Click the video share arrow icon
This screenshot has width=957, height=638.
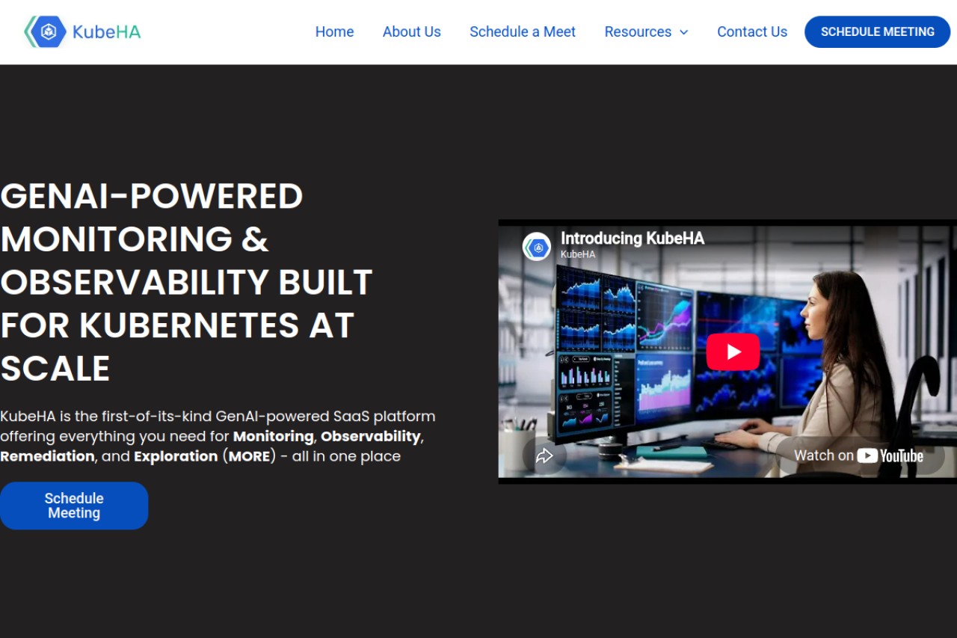(x=544, y=456)
